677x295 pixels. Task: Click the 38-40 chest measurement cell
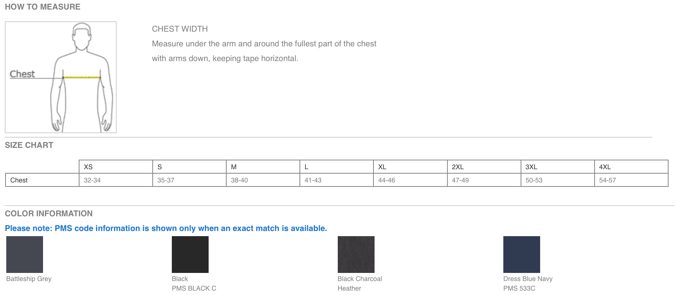[x=240, y=180]
